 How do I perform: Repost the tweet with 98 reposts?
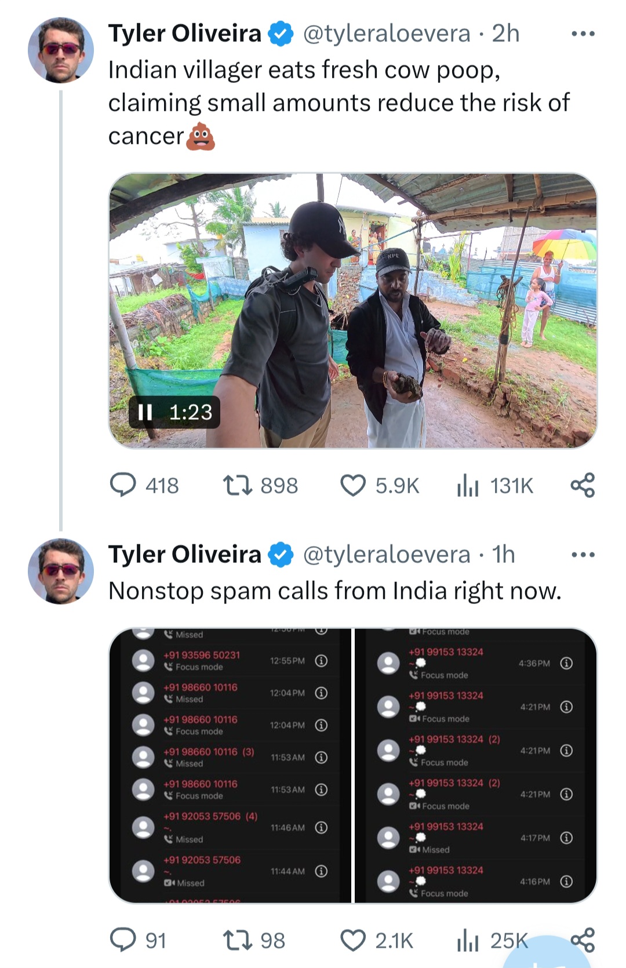(238, 940)
